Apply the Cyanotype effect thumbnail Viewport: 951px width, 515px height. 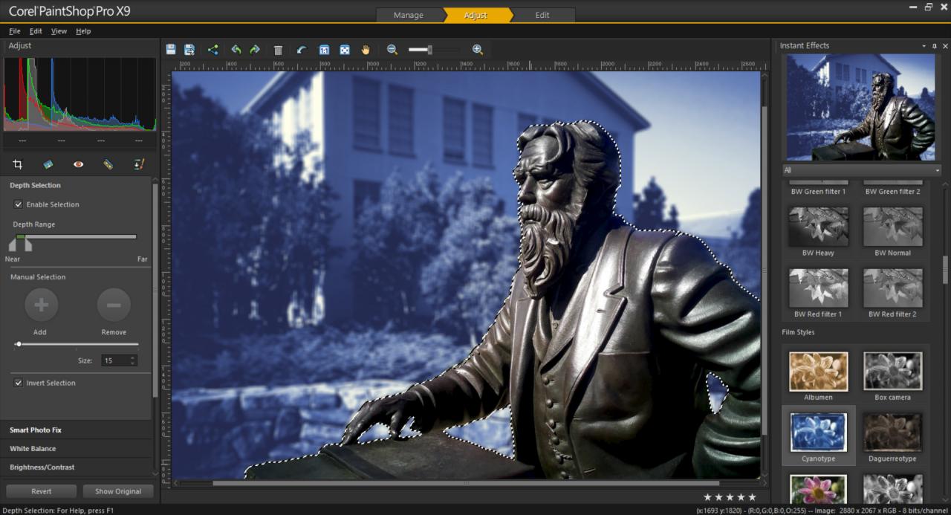pos(818,433)
